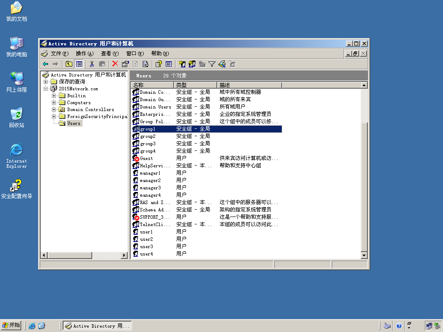Screen dimensions: 443x332
Task: Open the 操作(A) menu
Action: coord(84,54)
